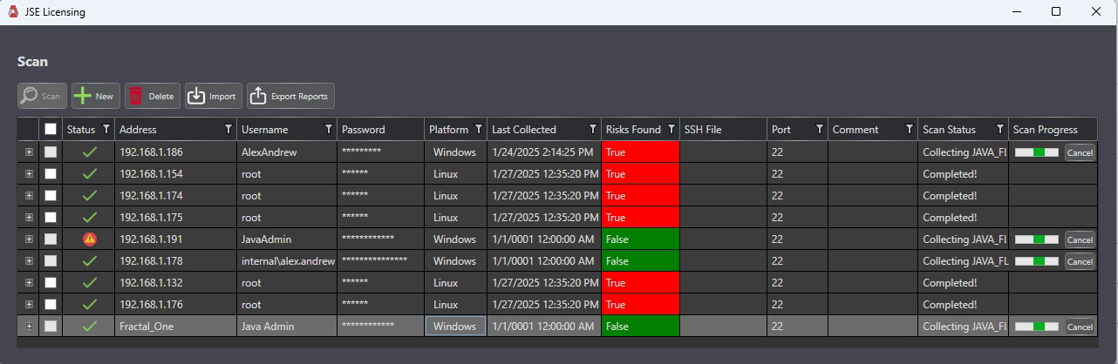Viewport: 1118px width, 364px height.
Task: Cancel the scan for 192.168.1.186
Action: (x=1080, y=152)
